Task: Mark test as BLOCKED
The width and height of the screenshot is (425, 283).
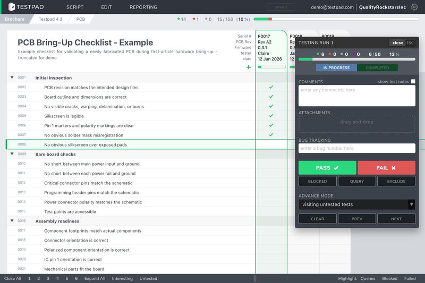Action: point(317,181)
